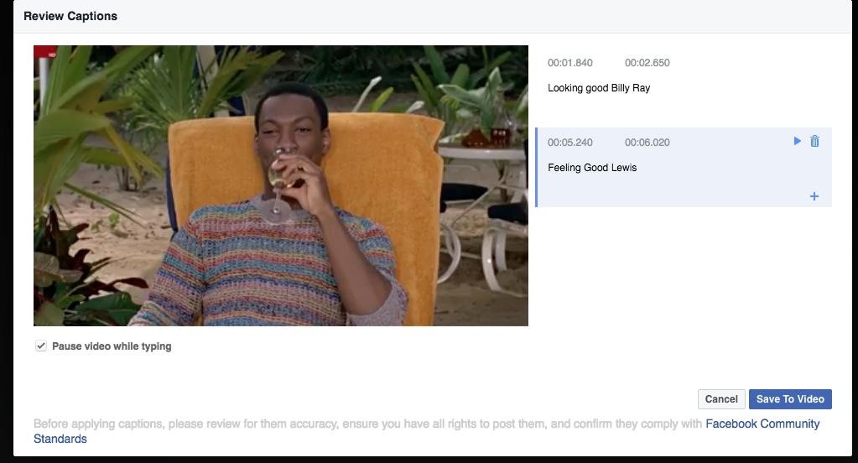Viewport: 858px width, 463px height.
Task: Click the video preview frame
Action: [281, 185]
